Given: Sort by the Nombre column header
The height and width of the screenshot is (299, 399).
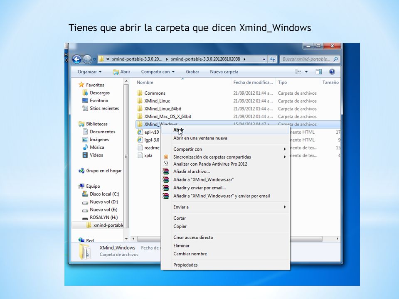Looking at the screenshot, I should [x=183, y=82].
